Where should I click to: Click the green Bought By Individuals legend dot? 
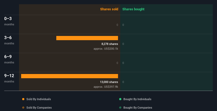120,99
